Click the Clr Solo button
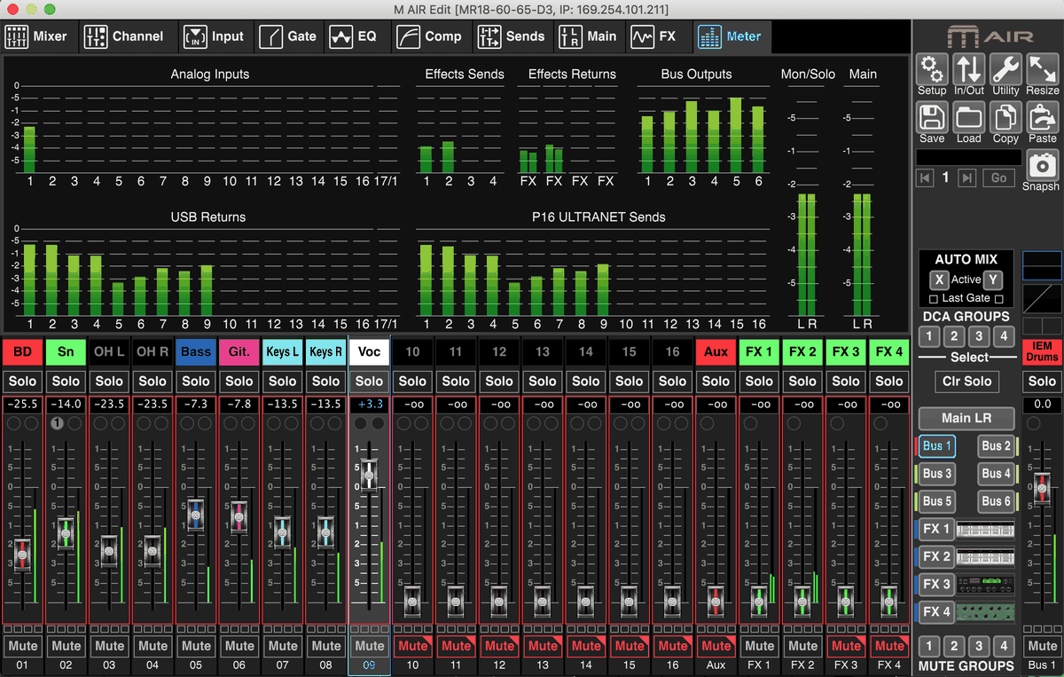 click(x=966, y=382)
